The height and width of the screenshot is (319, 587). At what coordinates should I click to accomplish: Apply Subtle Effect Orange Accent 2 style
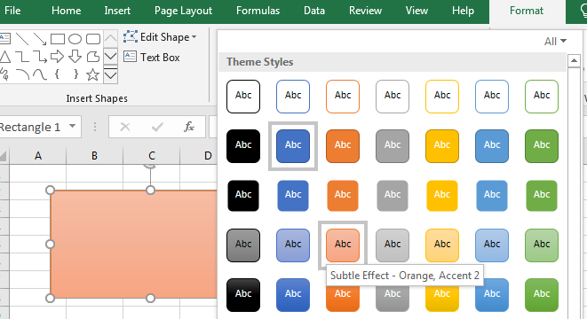point(343,245)
